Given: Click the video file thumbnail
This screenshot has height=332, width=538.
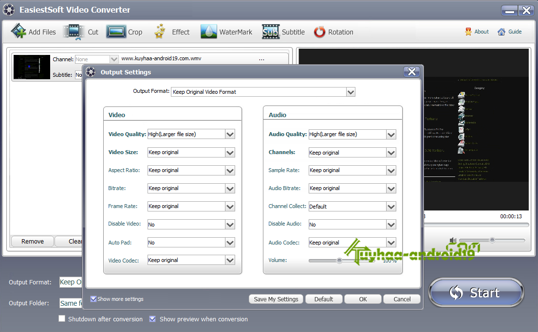Looking at the screenshot, I should pyautogui.click(x=32, y=67).
